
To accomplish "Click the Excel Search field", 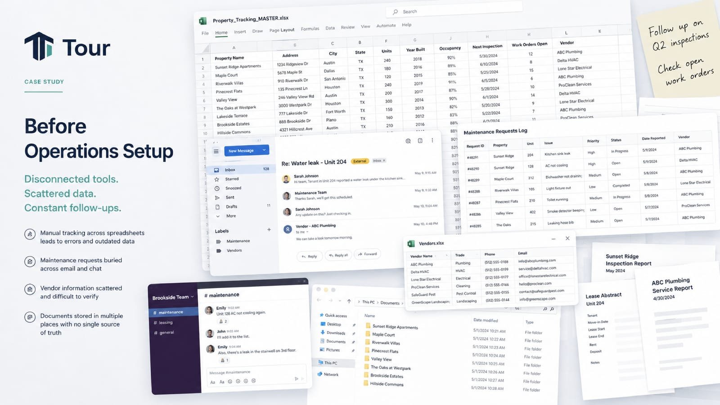I will (454, 10).
